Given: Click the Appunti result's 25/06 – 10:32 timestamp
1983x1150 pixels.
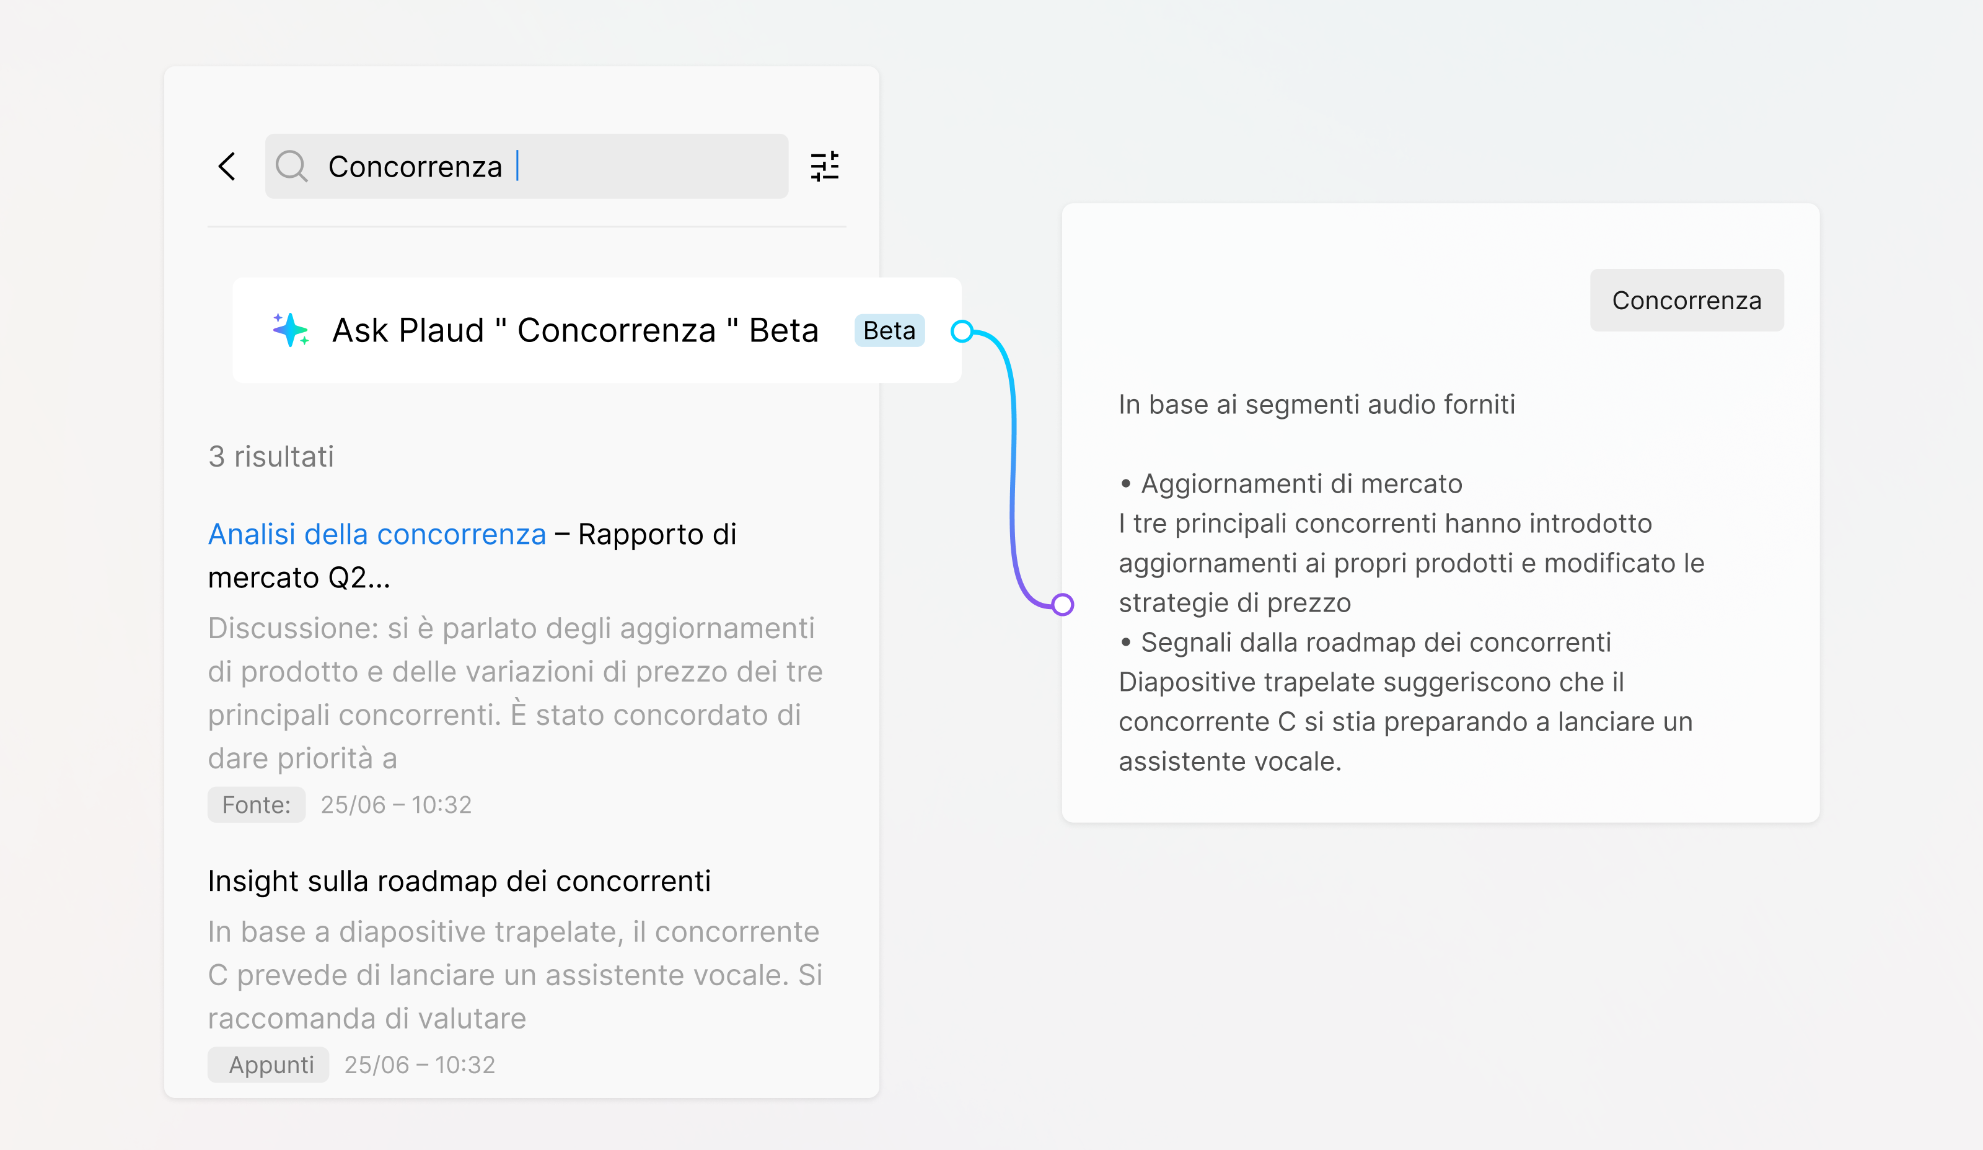Looking at the screenshot, I should 420,1064.
